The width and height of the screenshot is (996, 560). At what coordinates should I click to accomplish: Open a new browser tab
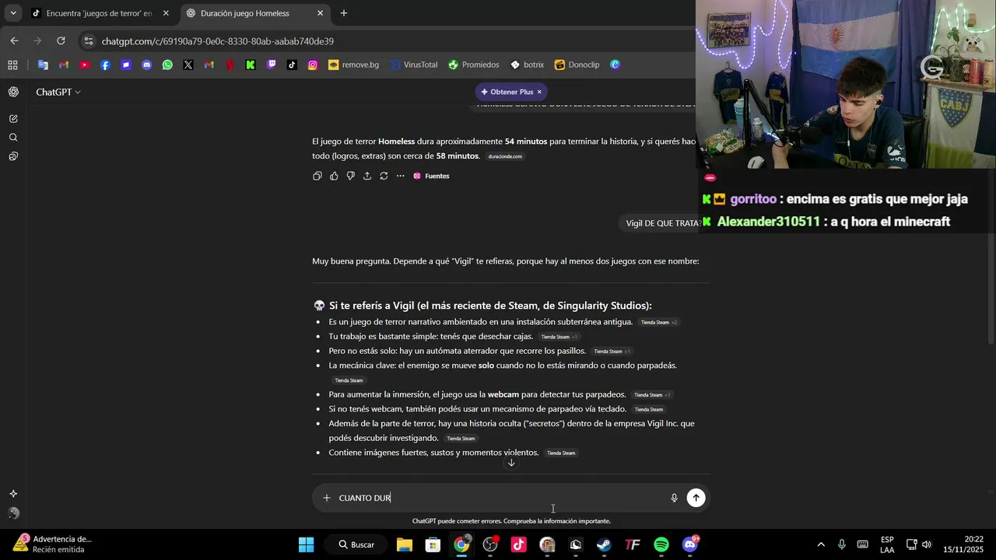pyautogui.click(x=344, y=13)
